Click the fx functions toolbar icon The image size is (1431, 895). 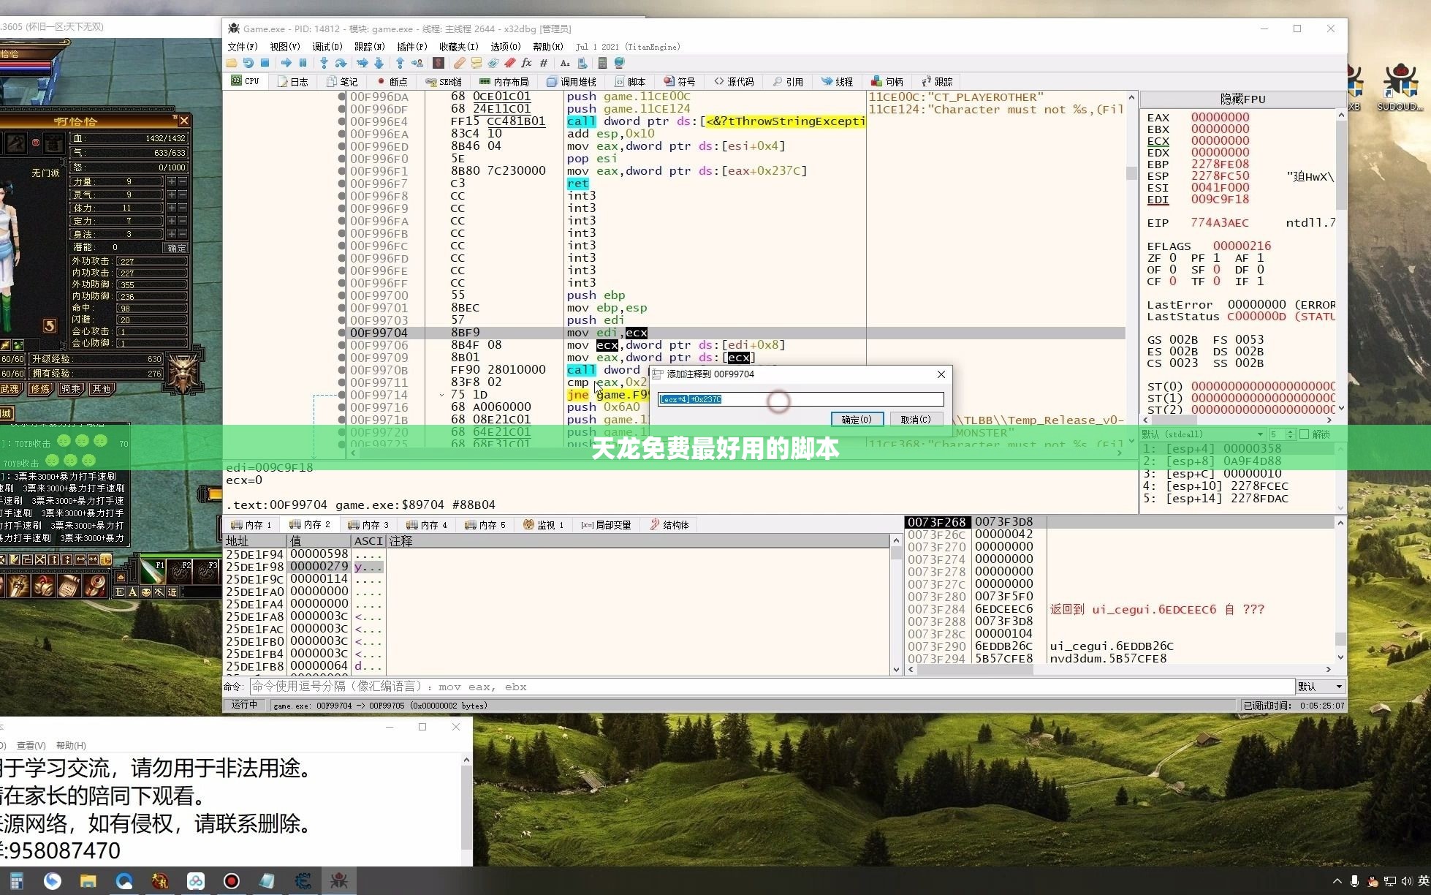coord(526,64)
